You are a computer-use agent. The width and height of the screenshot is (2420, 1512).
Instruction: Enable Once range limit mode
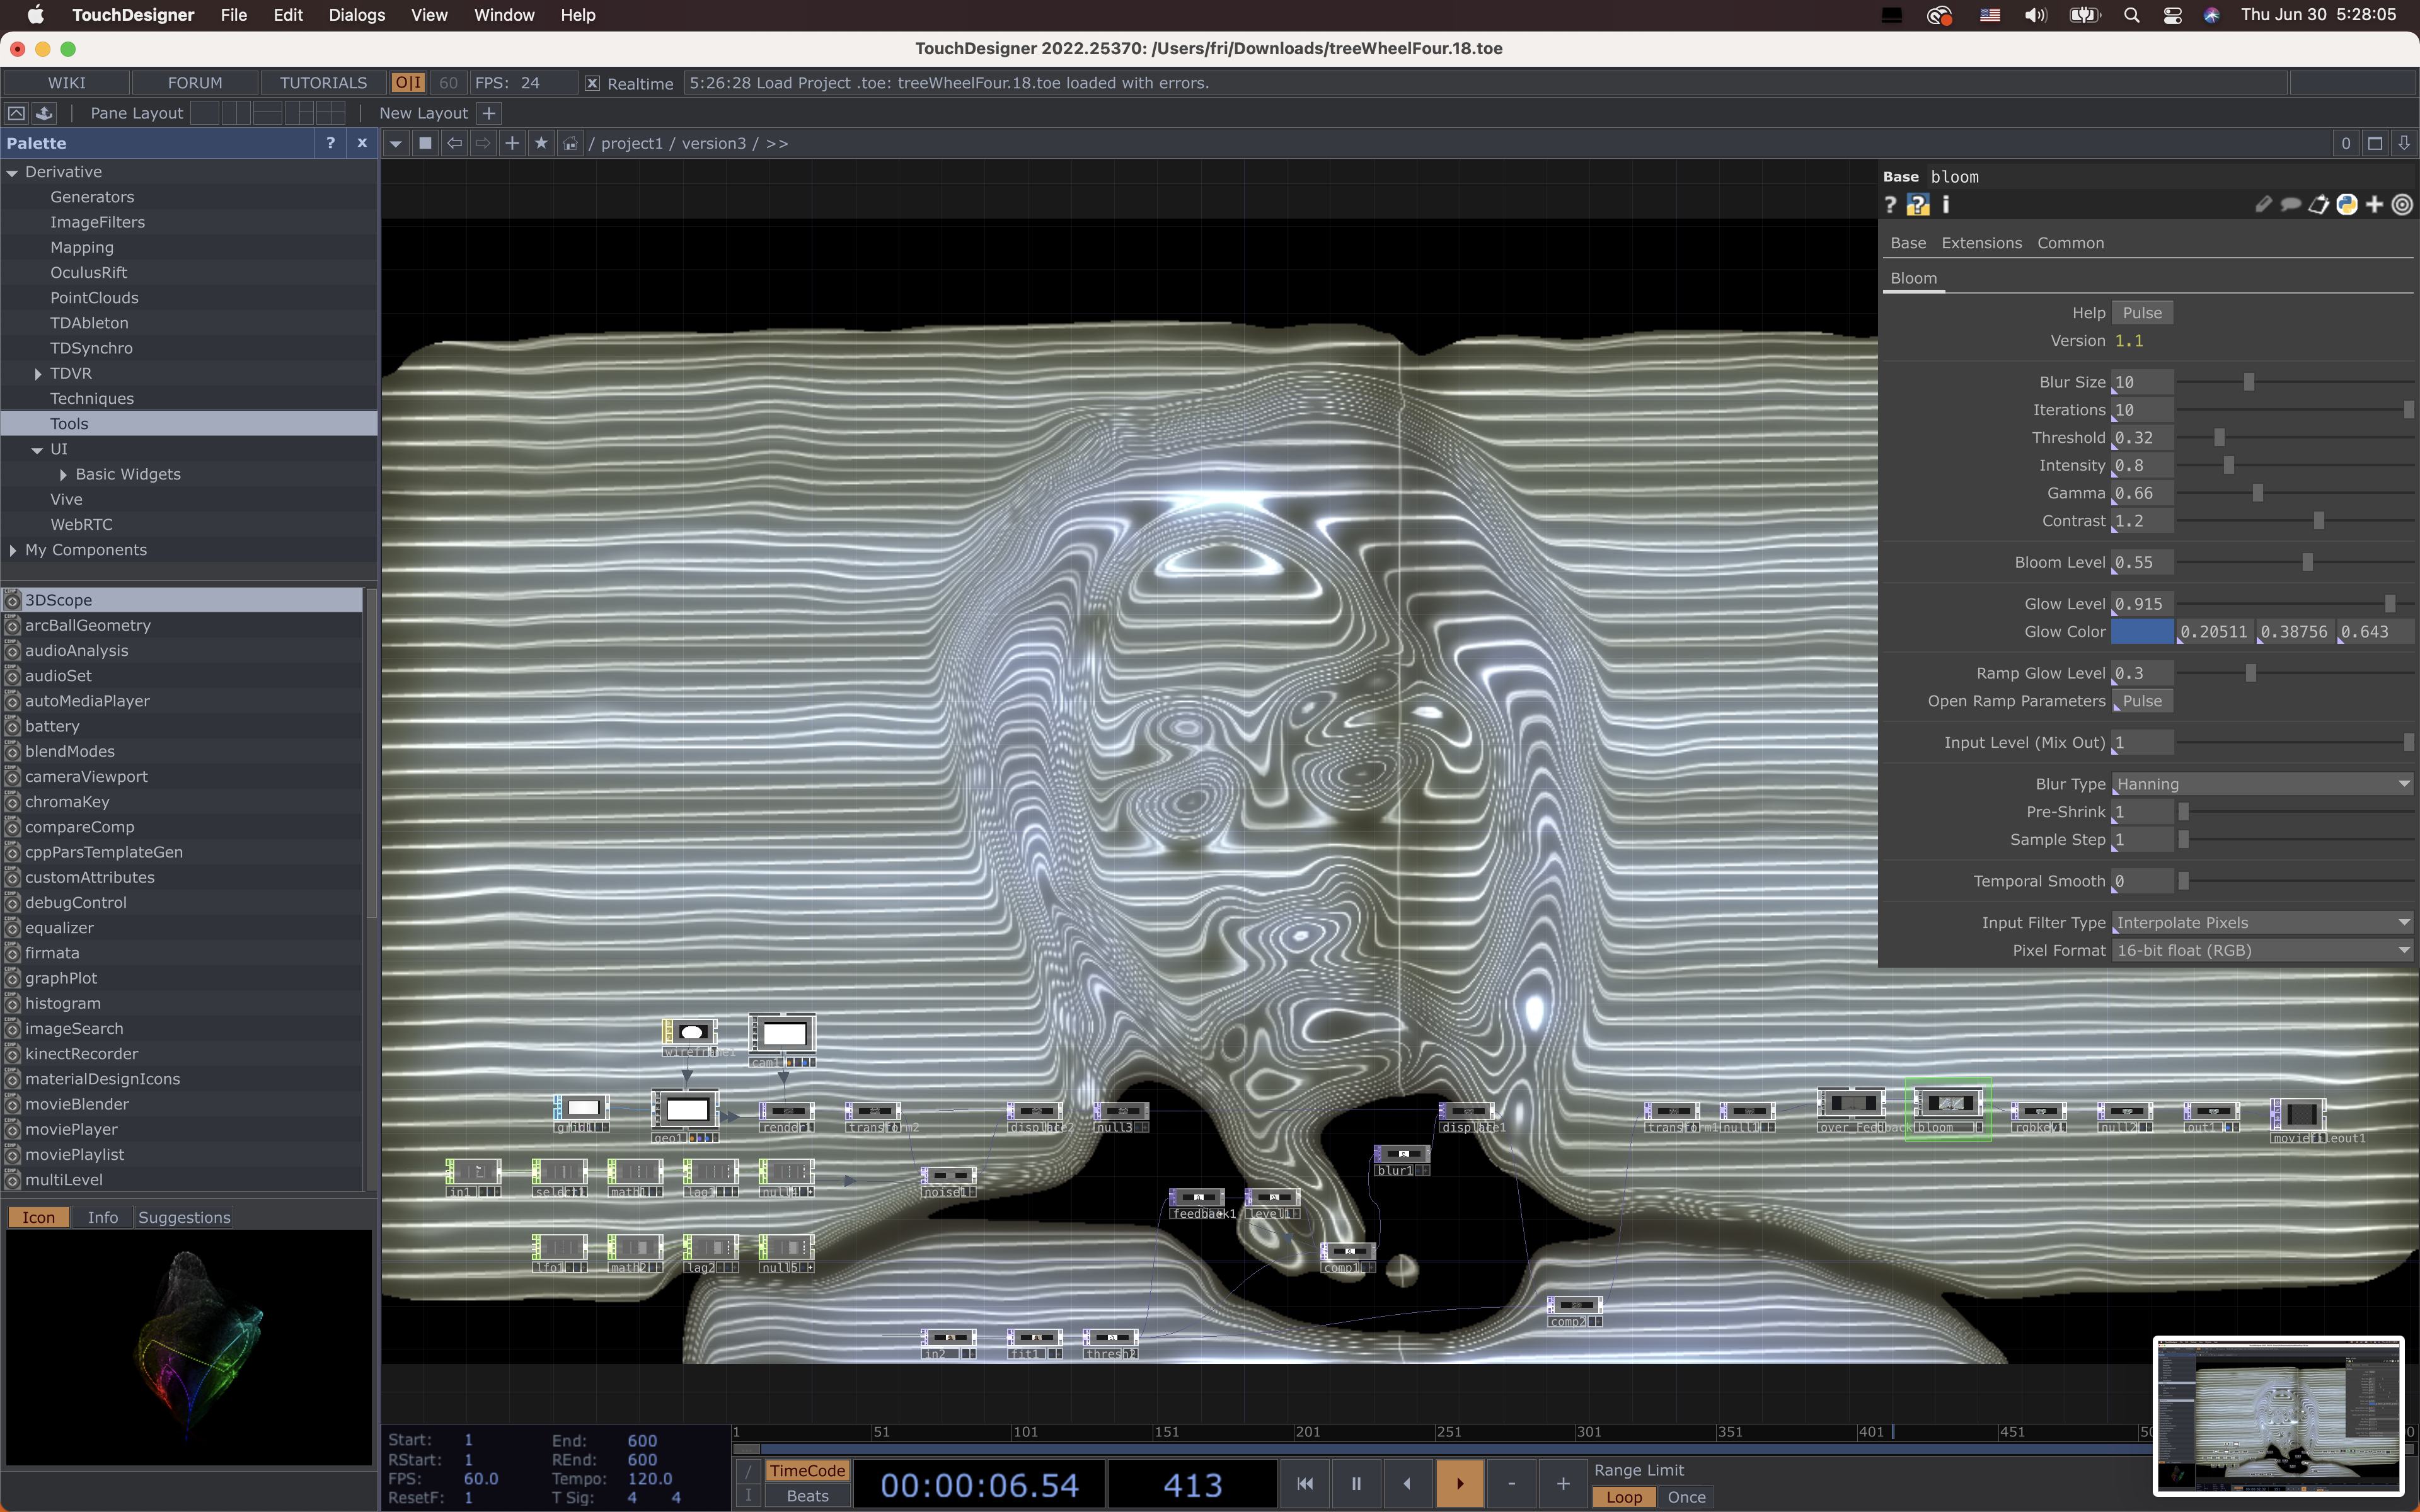click(1686, 1497)
